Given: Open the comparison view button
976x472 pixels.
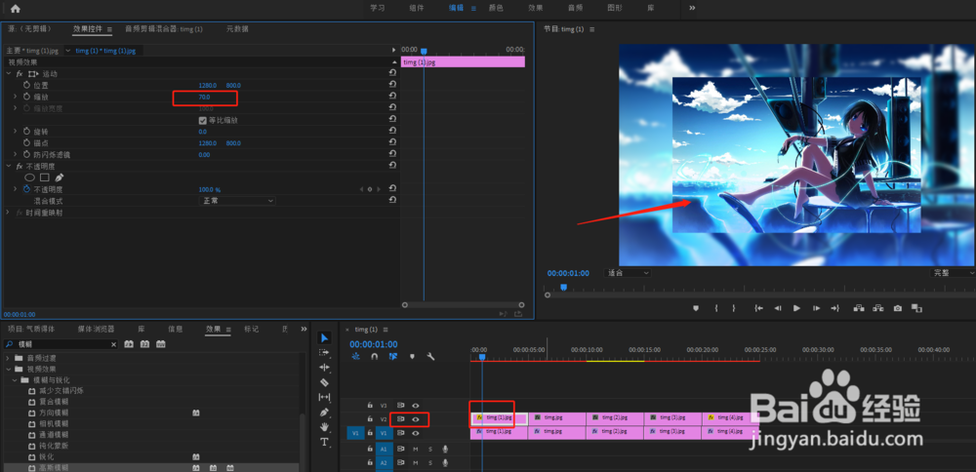Looking at the screenshot, I should [916, 308].
